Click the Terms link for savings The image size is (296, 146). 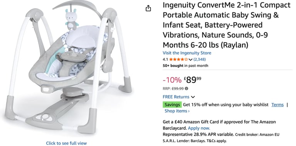tap(277, 105)
